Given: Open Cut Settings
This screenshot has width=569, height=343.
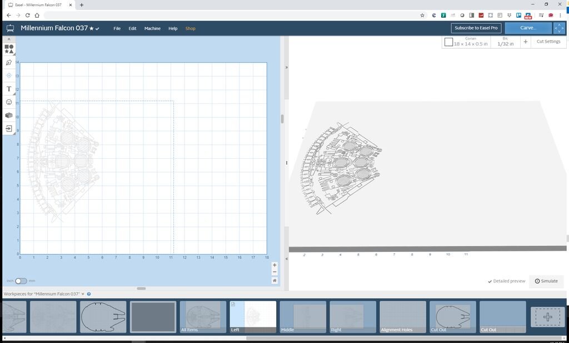Looking at the screenshot, I should tap(548, 42).
